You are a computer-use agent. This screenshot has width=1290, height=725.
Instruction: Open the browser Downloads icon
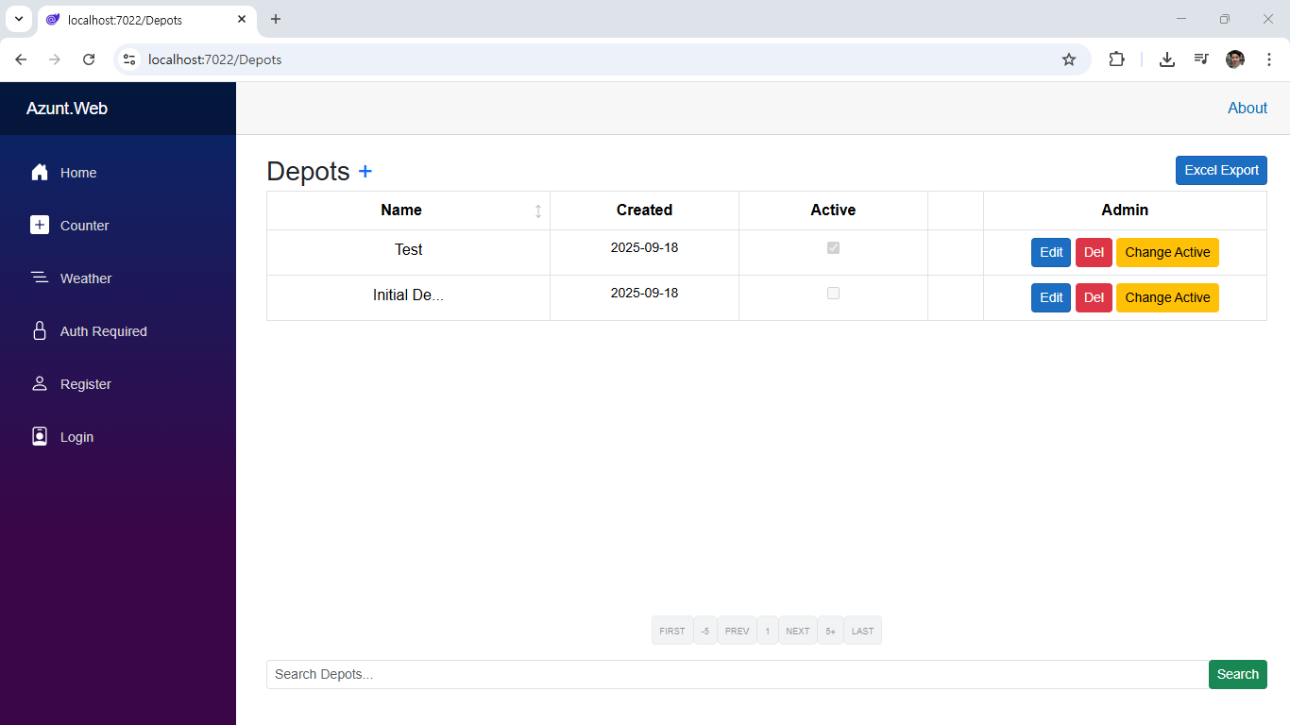click(1167, 59)
